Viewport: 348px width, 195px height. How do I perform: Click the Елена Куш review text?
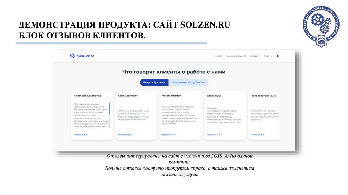[x=224, y=115]
